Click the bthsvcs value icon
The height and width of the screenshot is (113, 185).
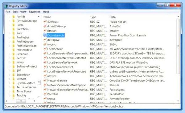pos(45,31)
